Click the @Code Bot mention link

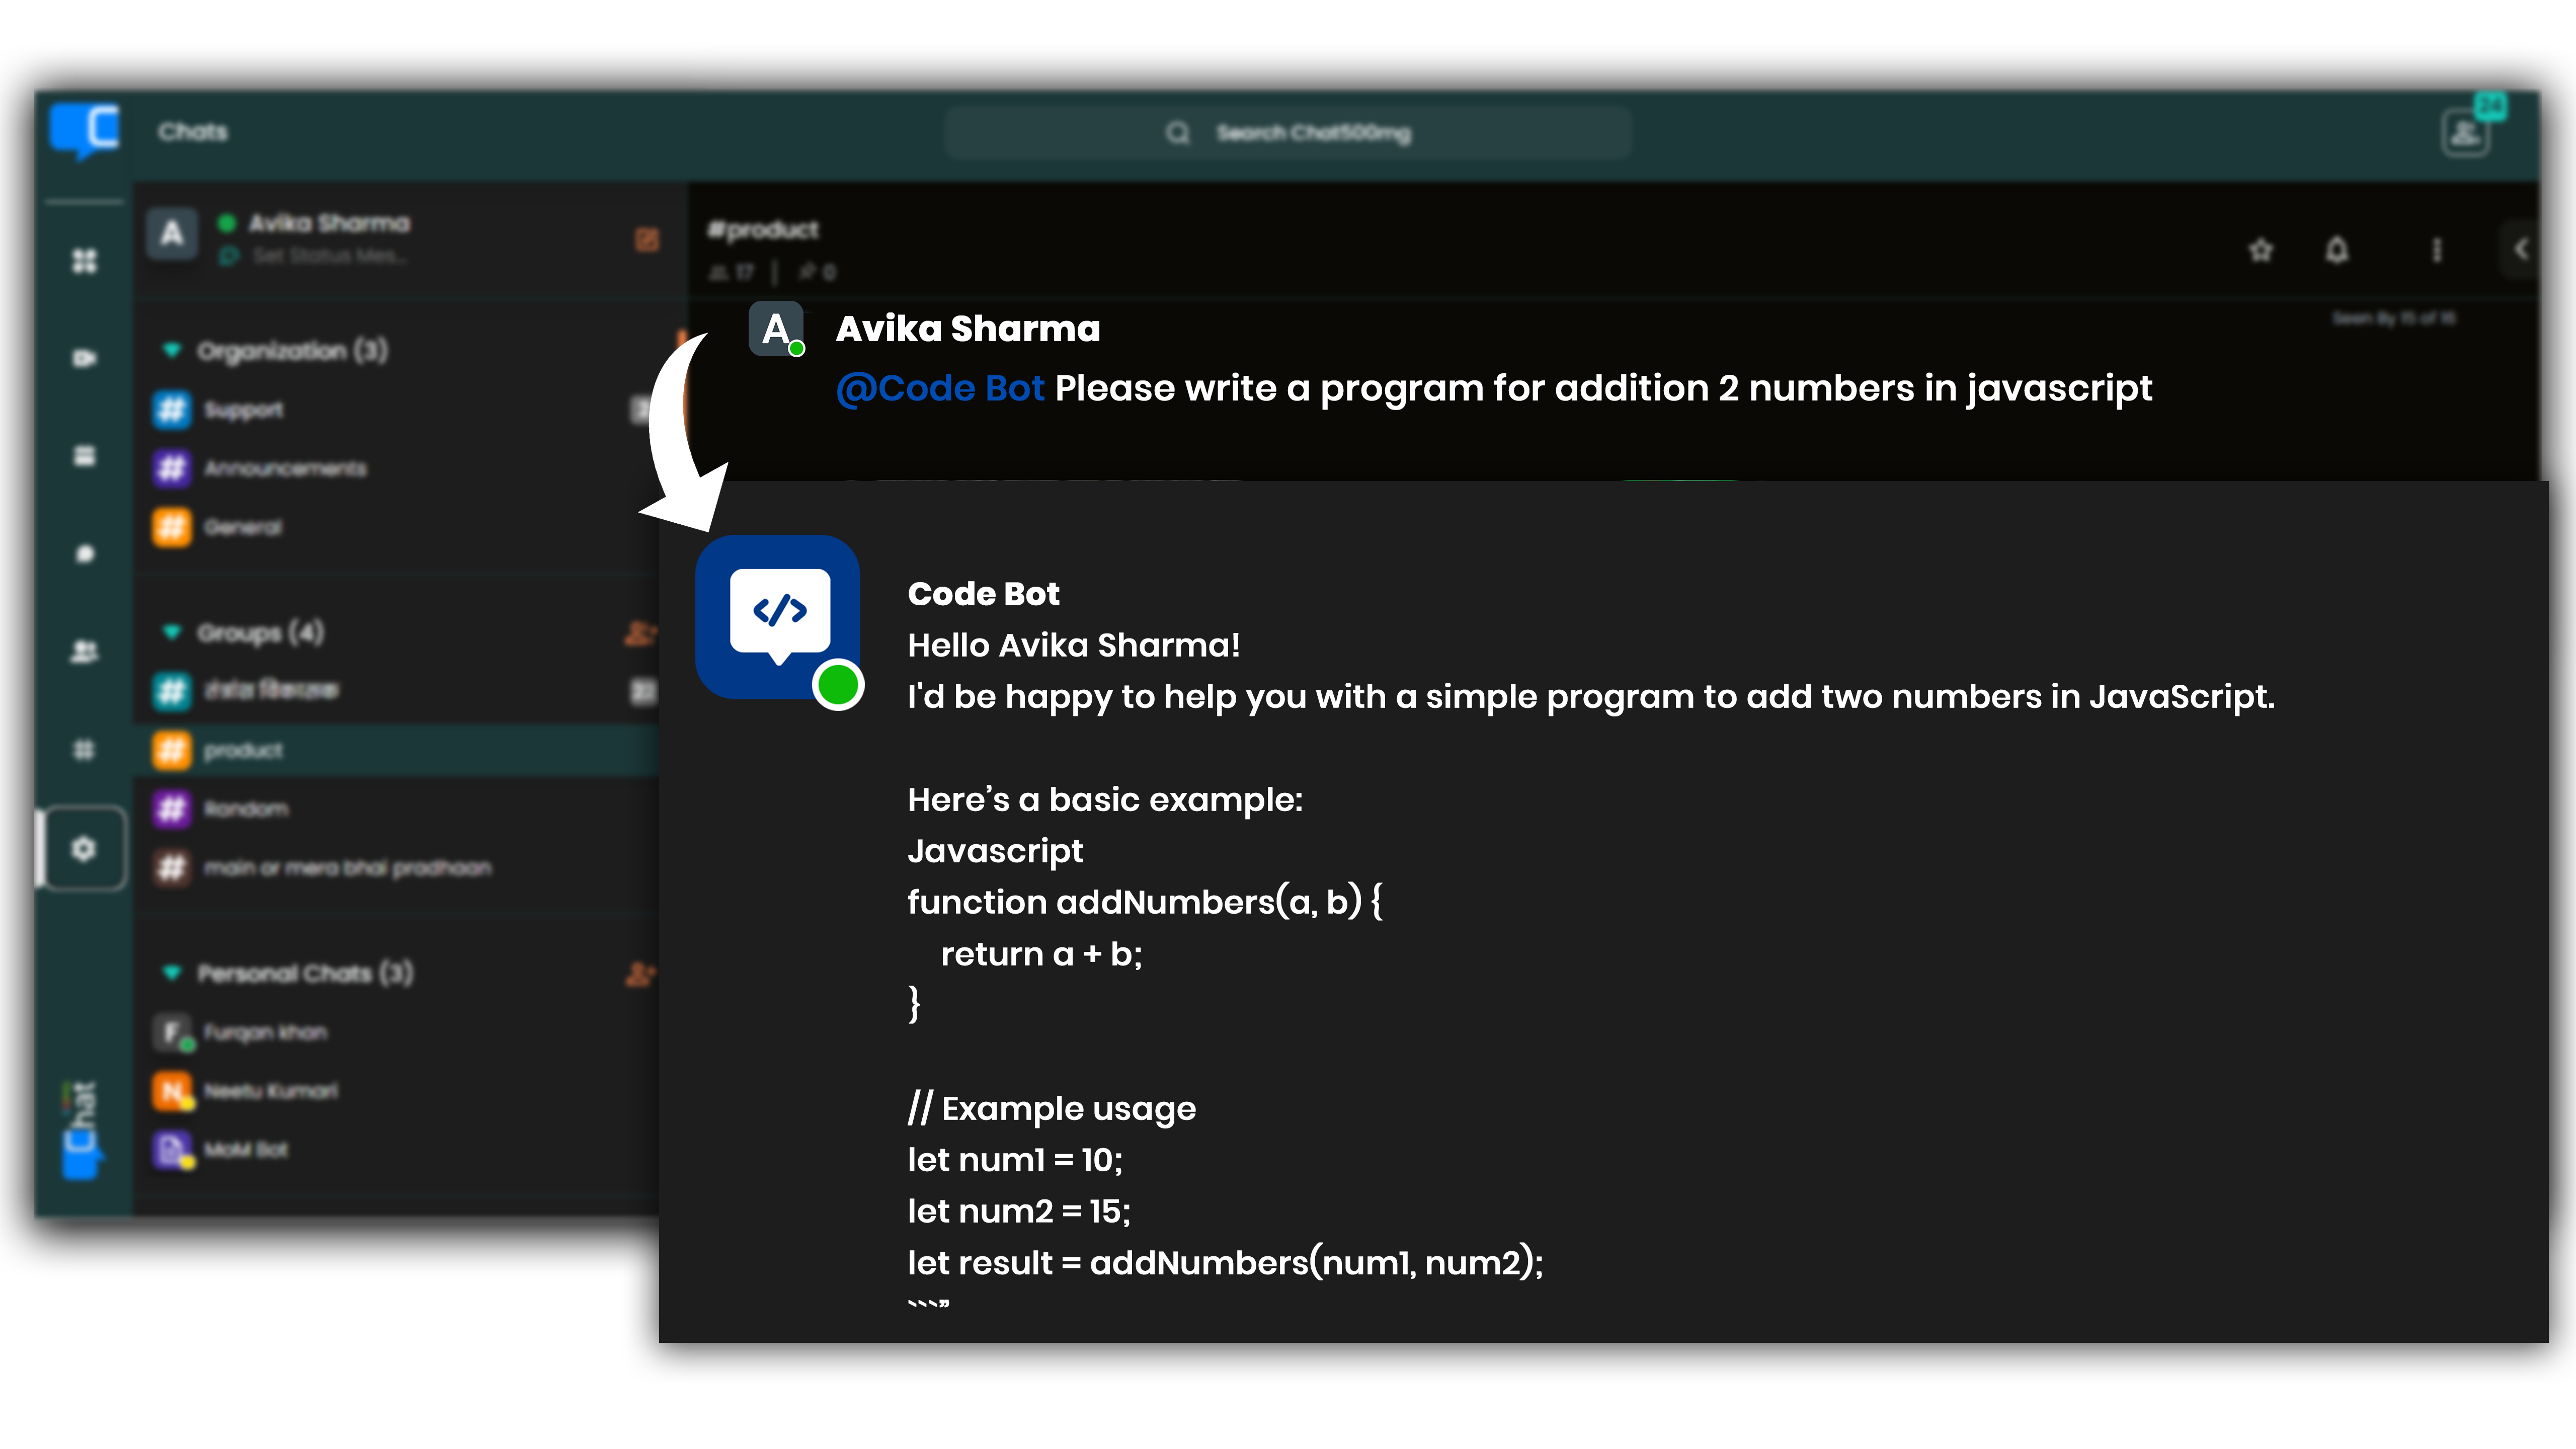(940, 388)
